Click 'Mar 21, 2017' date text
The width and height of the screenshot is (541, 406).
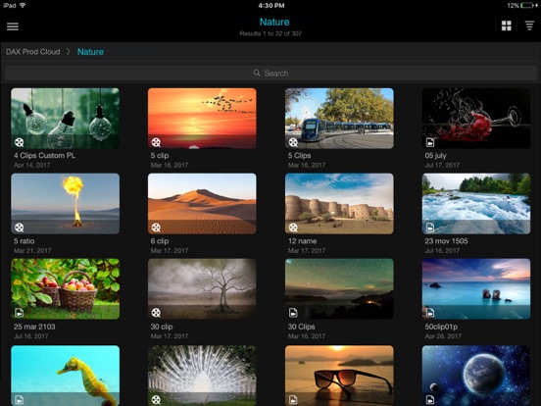point(32,251)
